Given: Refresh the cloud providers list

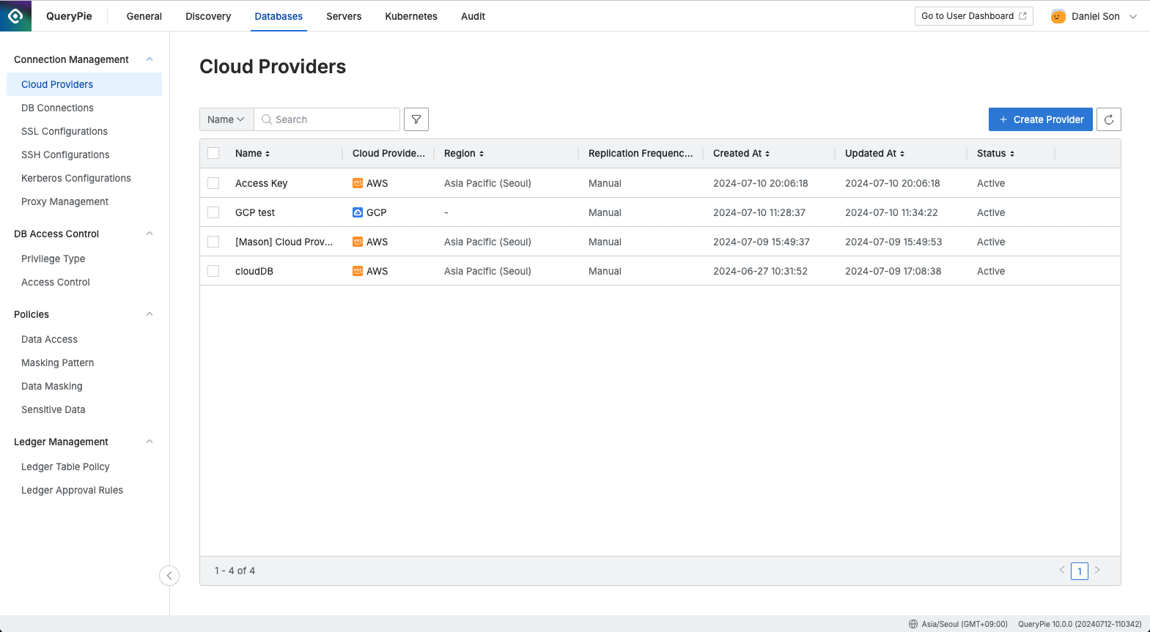Looking at the screenshot, I should click(x=1108, y=119).
